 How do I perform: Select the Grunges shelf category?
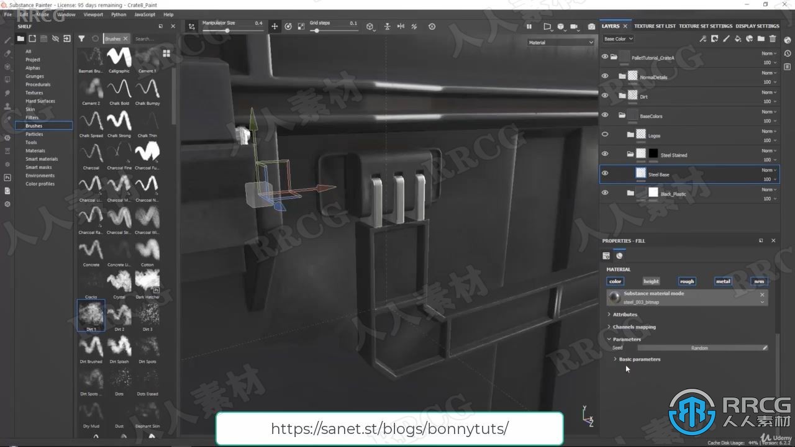point(34,76)
